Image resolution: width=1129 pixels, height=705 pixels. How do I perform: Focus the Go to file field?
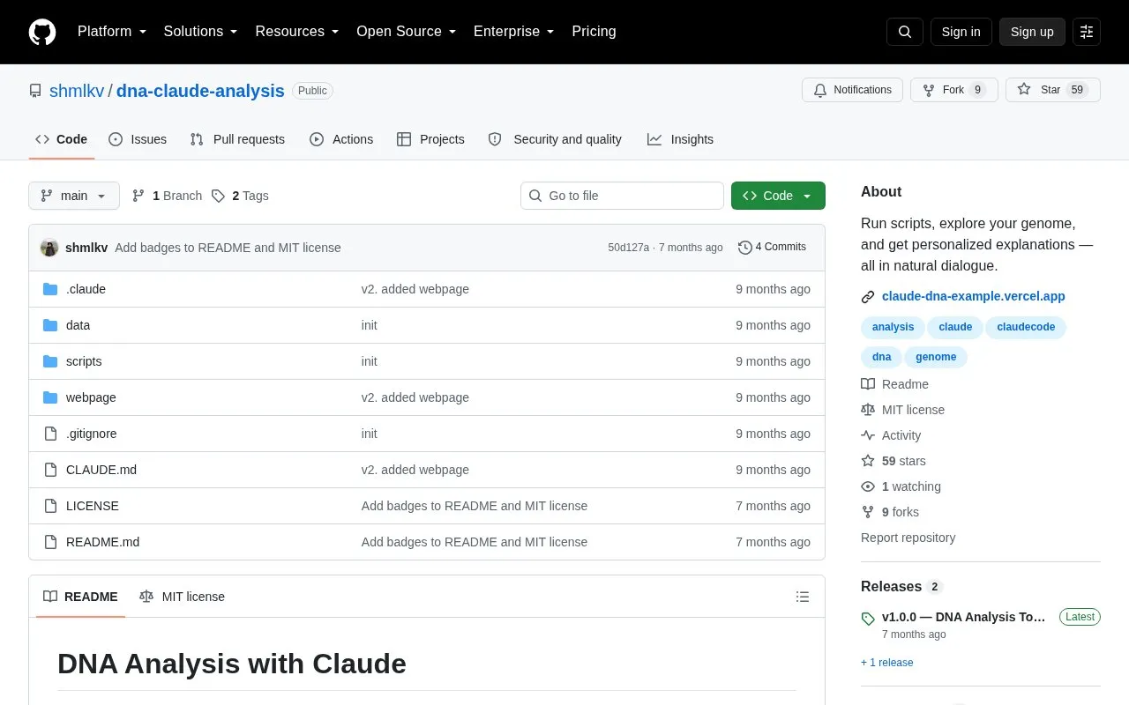pyautogui.click(x=622, y=196)
